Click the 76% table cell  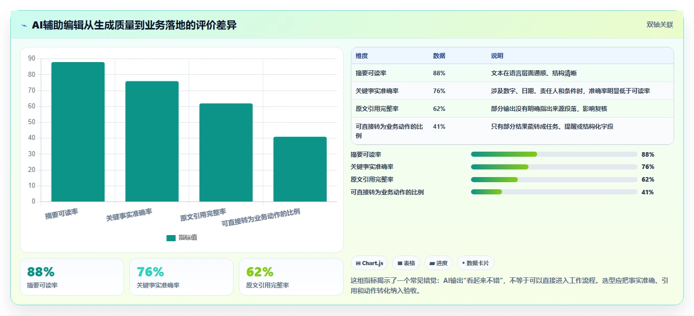[x=439, y=91]
